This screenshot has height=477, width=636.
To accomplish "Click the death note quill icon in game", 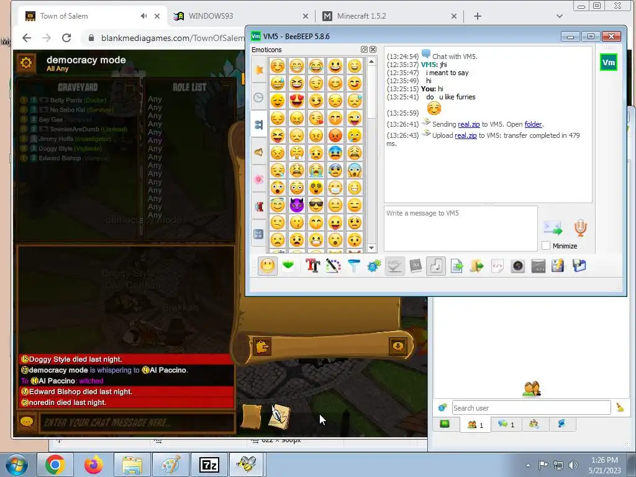I will (x=279, y=416).
